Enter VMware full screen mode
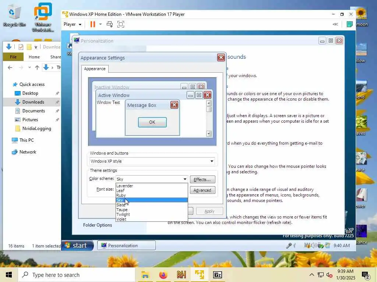377x282 pixels. (x=121, y=24)
